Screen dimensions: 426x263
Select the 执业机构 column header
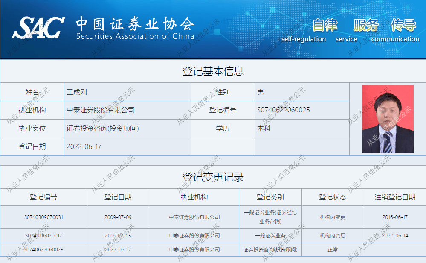194,197
